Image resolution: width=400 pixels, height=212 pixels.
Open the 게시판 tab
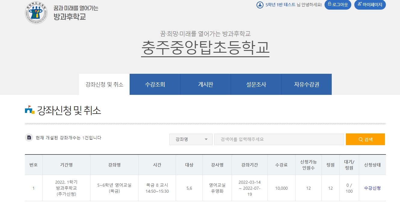coord(205,84)
